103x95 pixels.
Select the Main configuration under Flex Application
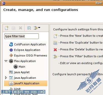tap(19, 67)
